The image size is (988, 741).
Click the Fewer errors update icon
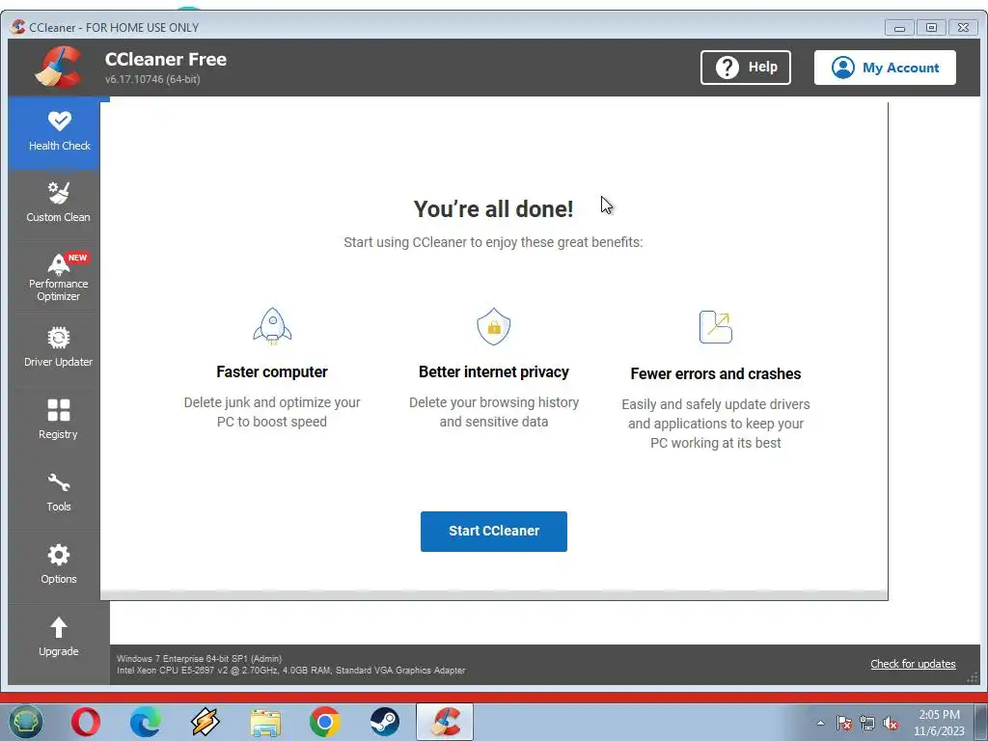[716, 326]
